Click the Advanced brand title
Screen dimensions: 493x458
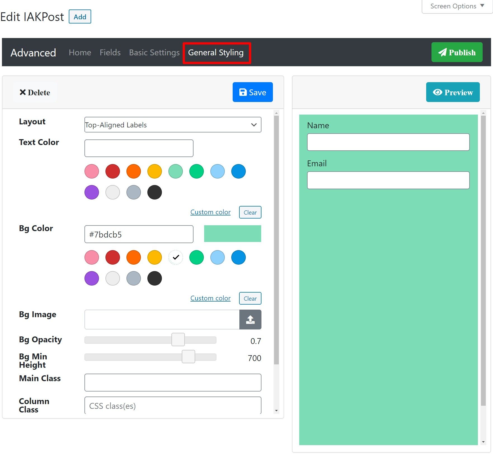[33, 53]
